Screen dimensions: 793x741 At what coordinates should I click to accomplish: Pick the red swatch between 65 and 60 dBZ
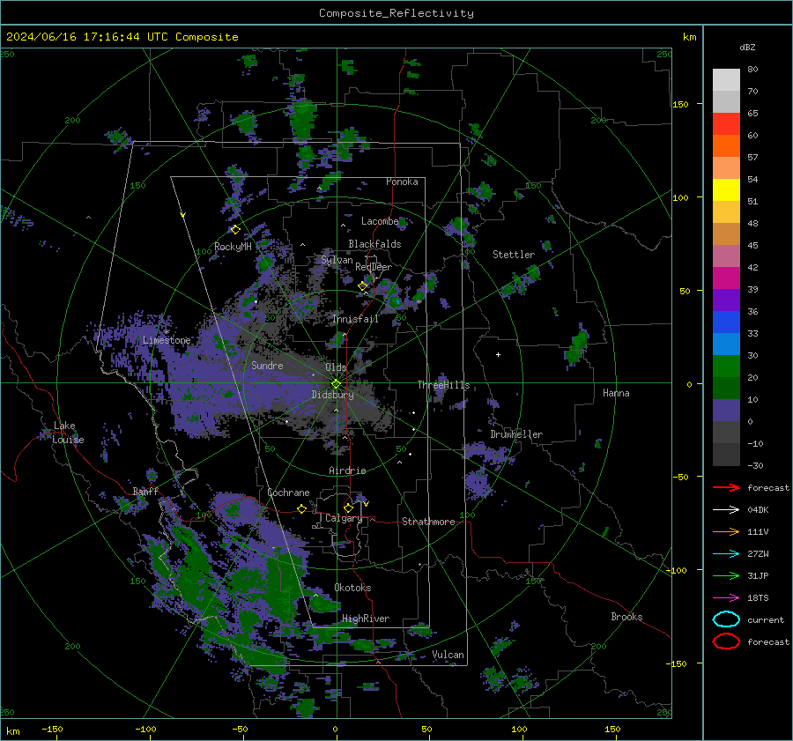pos(726,123)
